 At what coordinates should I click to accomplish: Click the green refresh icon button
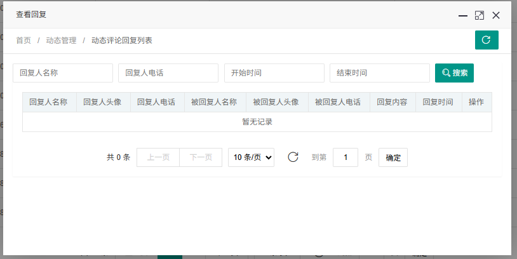tap(487, 40)
